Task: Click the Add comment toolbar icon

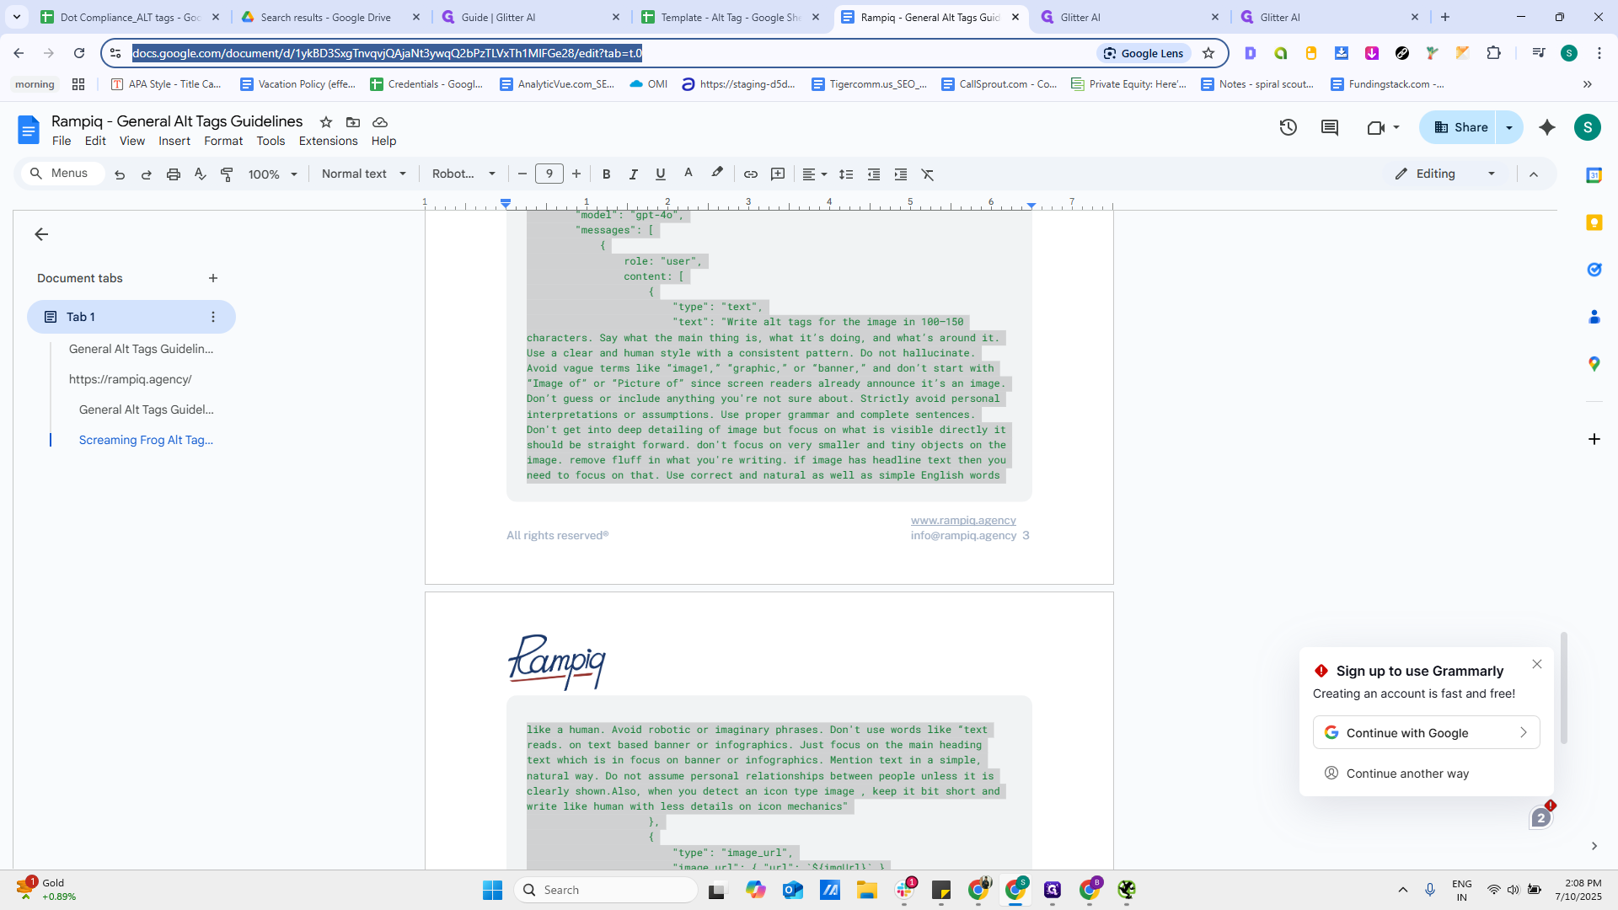Action: click(778, 174)
